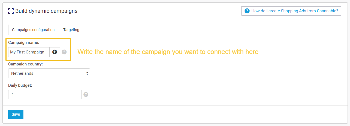350x126 pixels.
Task: Click the grey help icon next to Campaign name
Action: (64, 52)
